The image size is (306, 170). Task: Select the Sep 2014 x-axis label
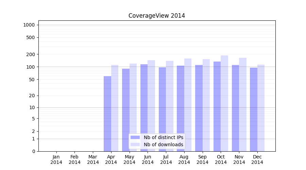click(202, 159)
